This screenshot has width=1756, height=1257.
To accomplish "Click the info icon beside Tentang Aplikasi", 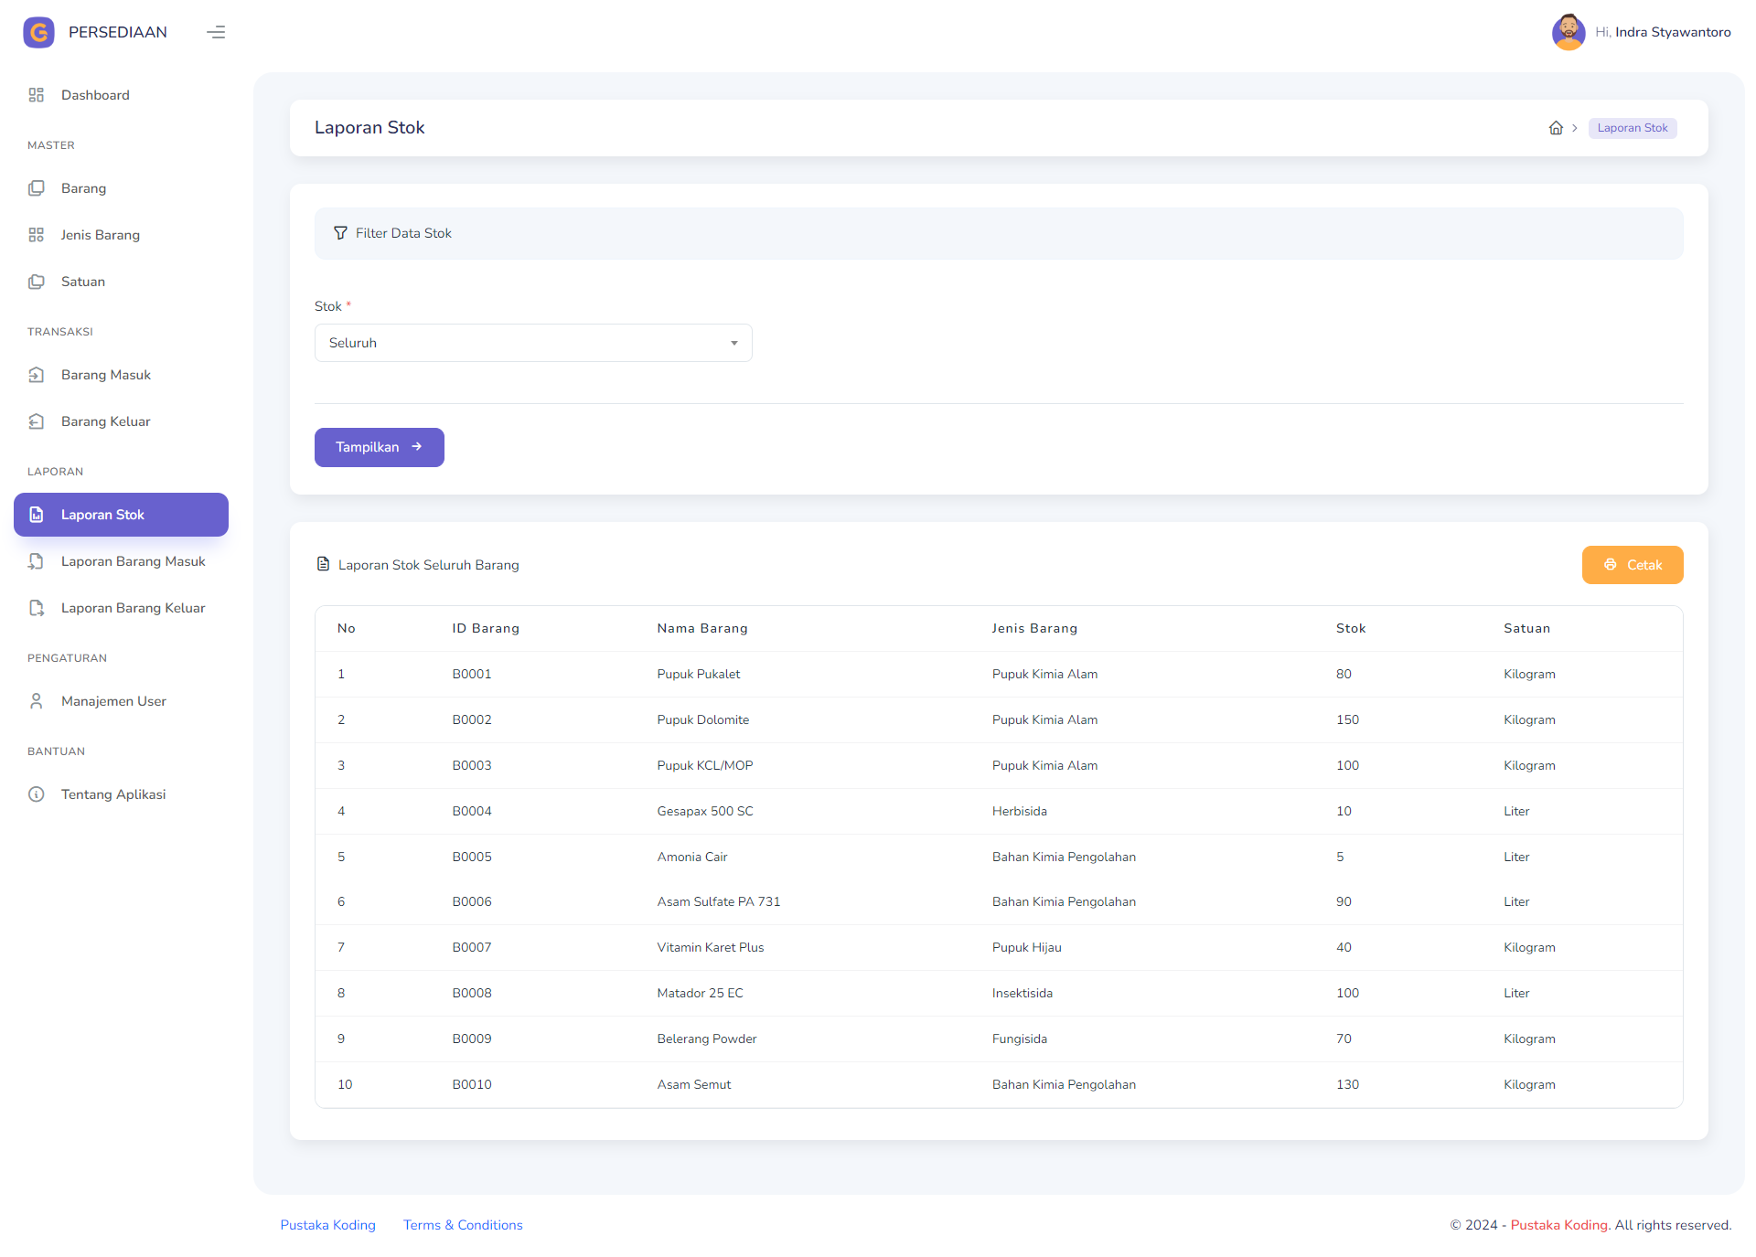I will point(36,794).
